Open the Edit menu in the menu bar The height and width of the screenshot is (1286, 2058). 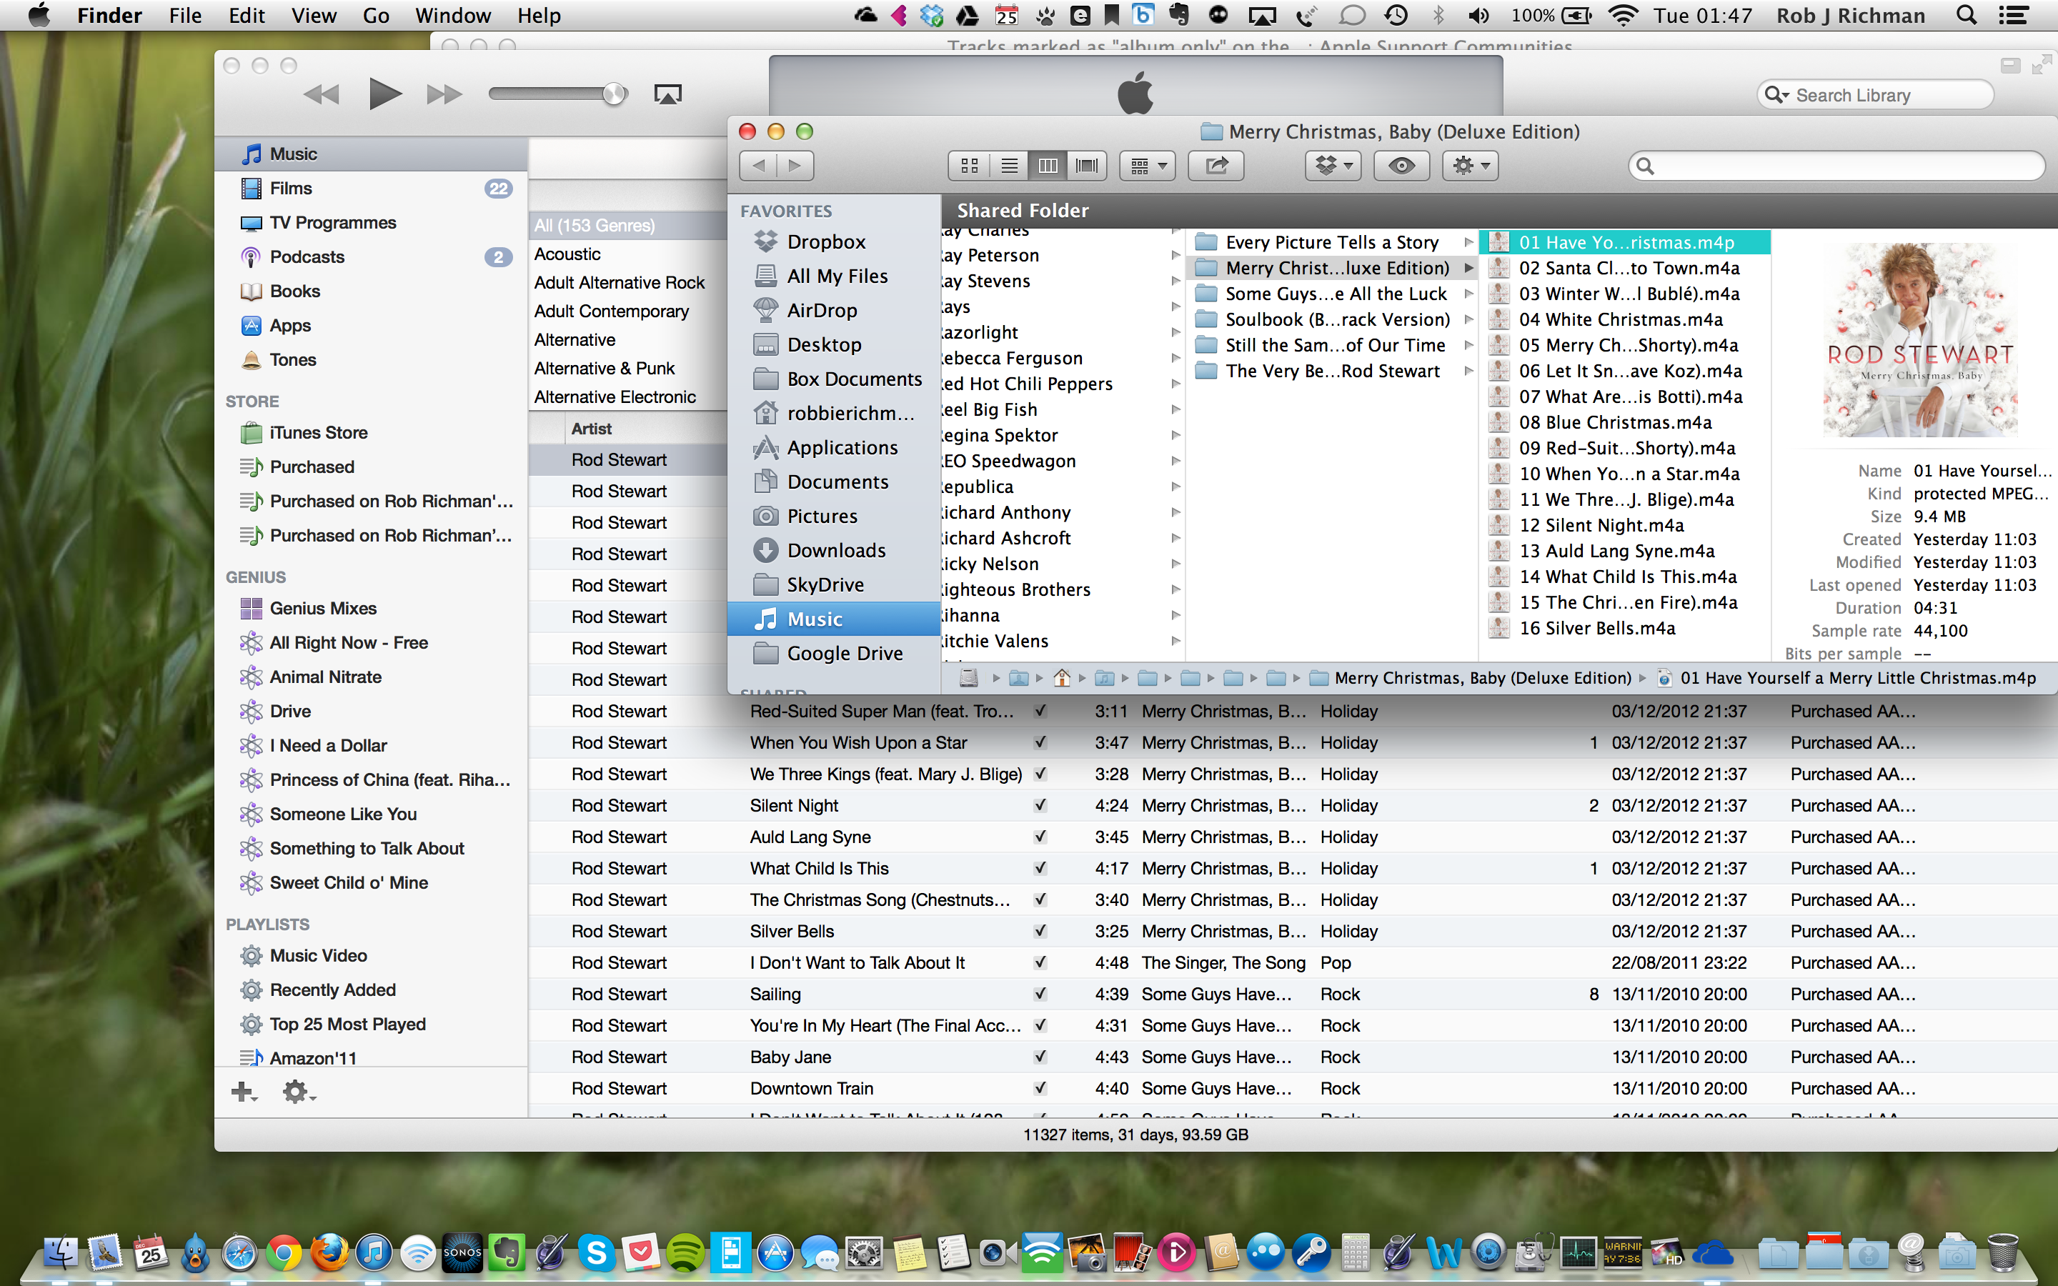pos(247,15)
